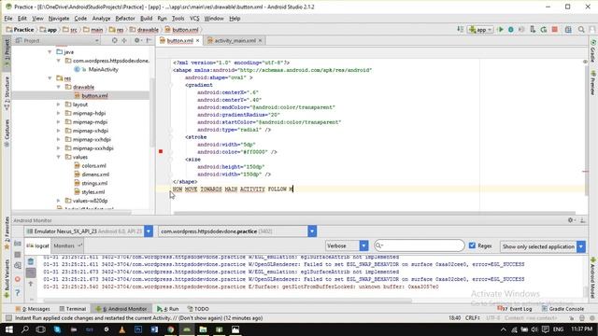Open the Favorites side tab
598x336 pixels.
point(7,233)
